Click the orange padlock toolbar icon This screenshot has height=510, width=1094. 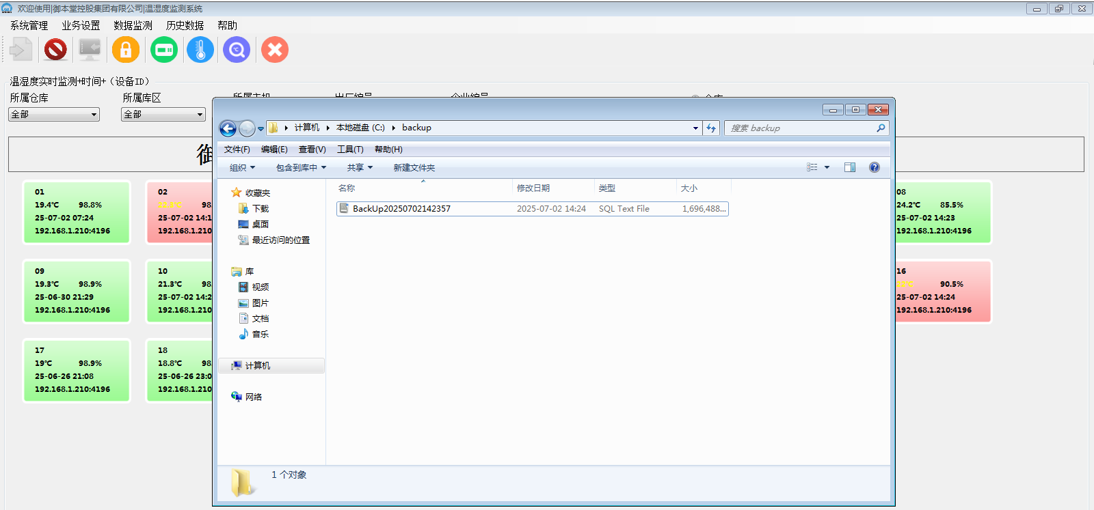[x=126, y=50]
